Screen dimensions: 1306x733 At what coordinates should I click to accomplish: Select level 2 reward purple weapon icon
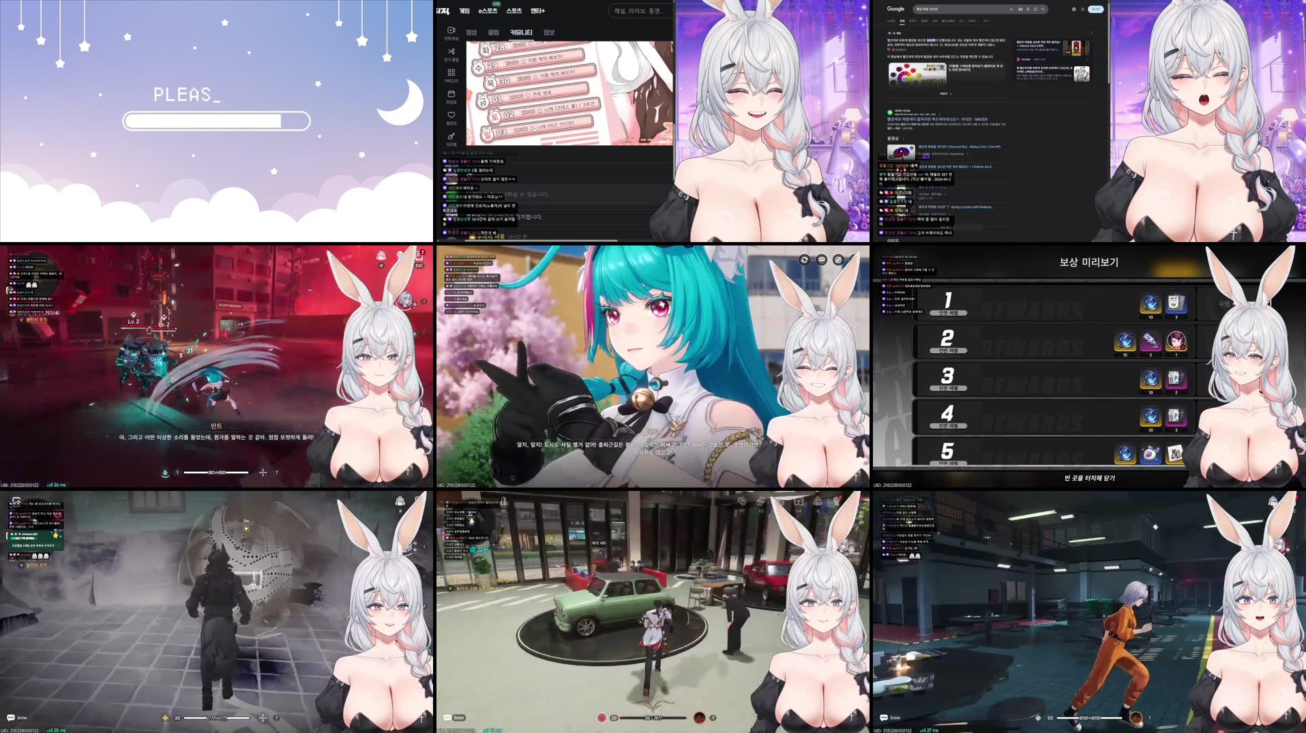click(x=1151, y=341)
